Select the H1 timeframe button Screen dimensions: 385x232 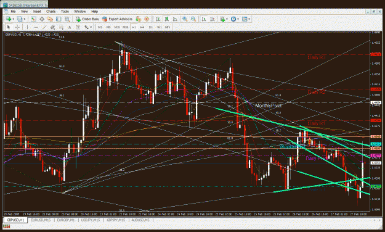click(x=134, y=27)
